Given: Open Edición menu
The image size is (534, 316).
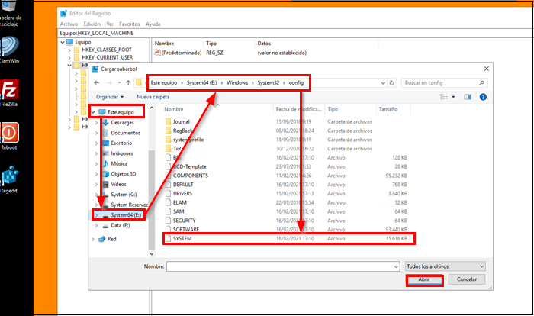Looking at the screenshot, I should tap(92, 24).
